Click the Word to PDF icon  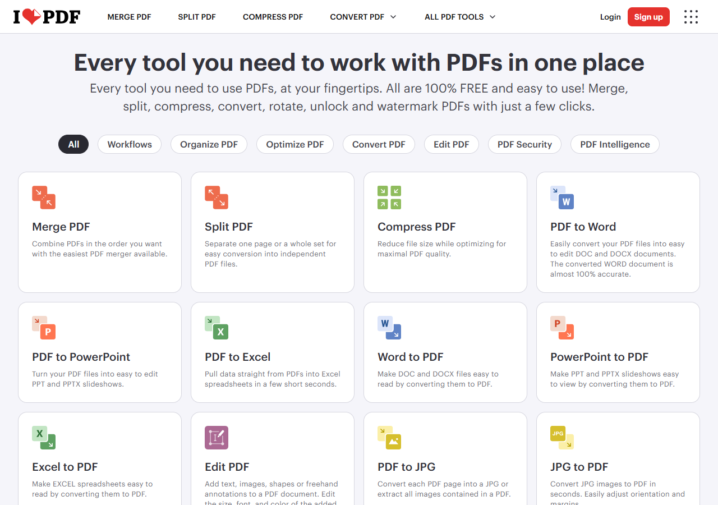tap(389, 328)
